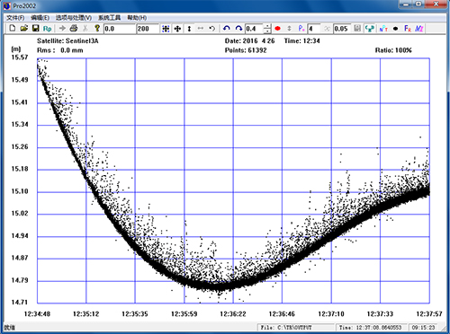The height and width of the screenshot is (334, 450).
Task: Create a new file with blank page icon
Action: point(13,29)
